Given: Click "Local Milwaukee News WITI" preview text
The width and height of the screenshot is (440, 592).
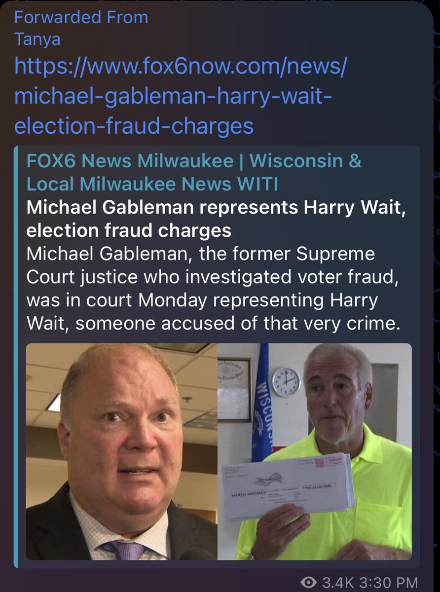Looking at the screenshot, I should 152,184.
